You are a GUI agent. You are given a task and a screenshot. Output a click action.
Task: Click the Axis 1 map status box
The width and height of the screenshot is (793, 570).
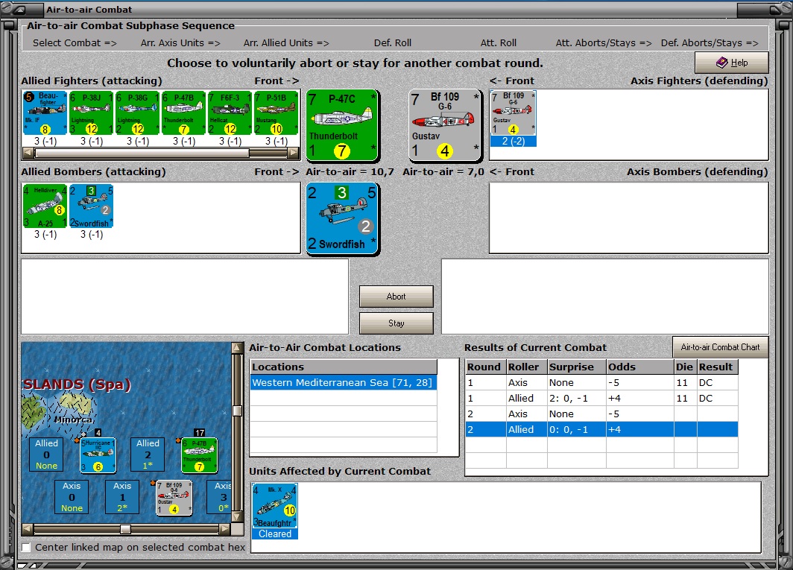coord(122,497)
